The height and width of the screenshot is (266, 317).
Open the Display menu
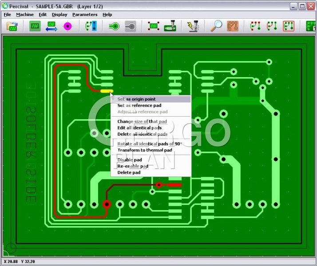tap(59, 14)
